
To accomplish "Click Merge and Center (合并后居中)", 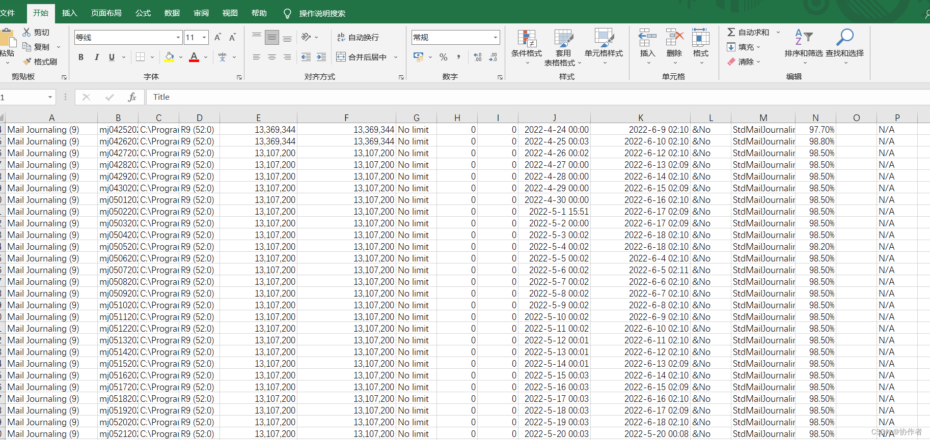I will 362,57.
